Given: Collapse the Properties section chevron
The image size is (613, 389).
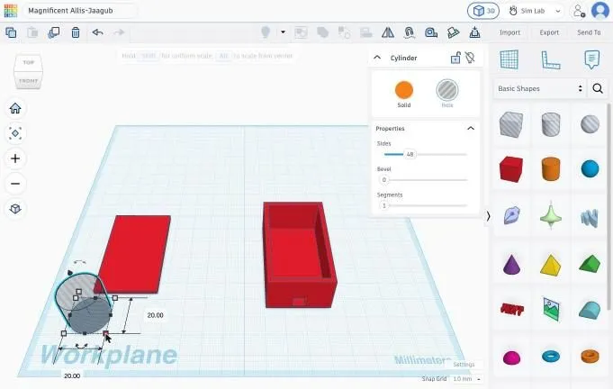Looking at the screenshot, I should [x=471, y=128].
